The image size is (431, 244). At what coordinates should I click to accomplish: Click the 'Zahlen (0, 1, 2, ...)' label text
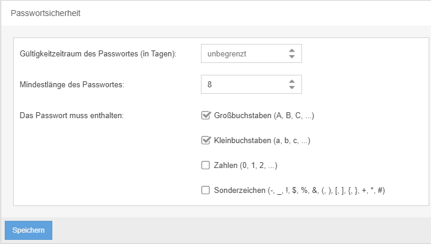246,166
